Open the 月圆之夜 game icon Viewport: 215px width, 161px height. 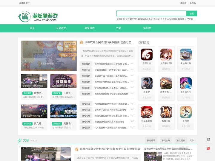click(147, 54)
